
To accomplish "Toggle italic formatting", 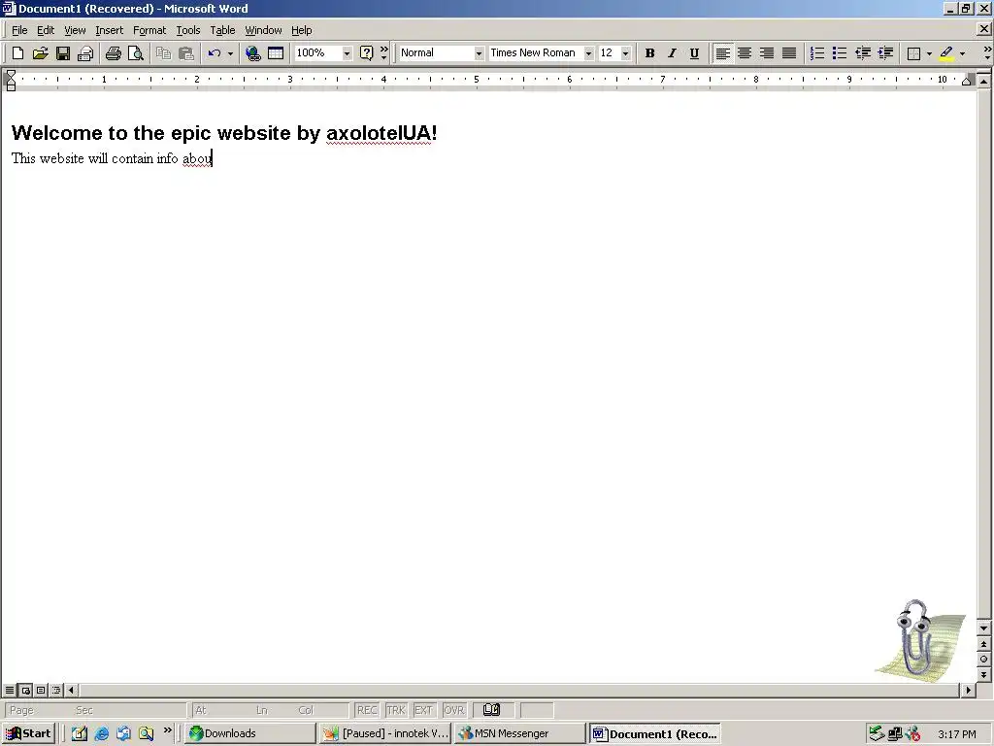I will pyautogui.click(x=672, y=53).
